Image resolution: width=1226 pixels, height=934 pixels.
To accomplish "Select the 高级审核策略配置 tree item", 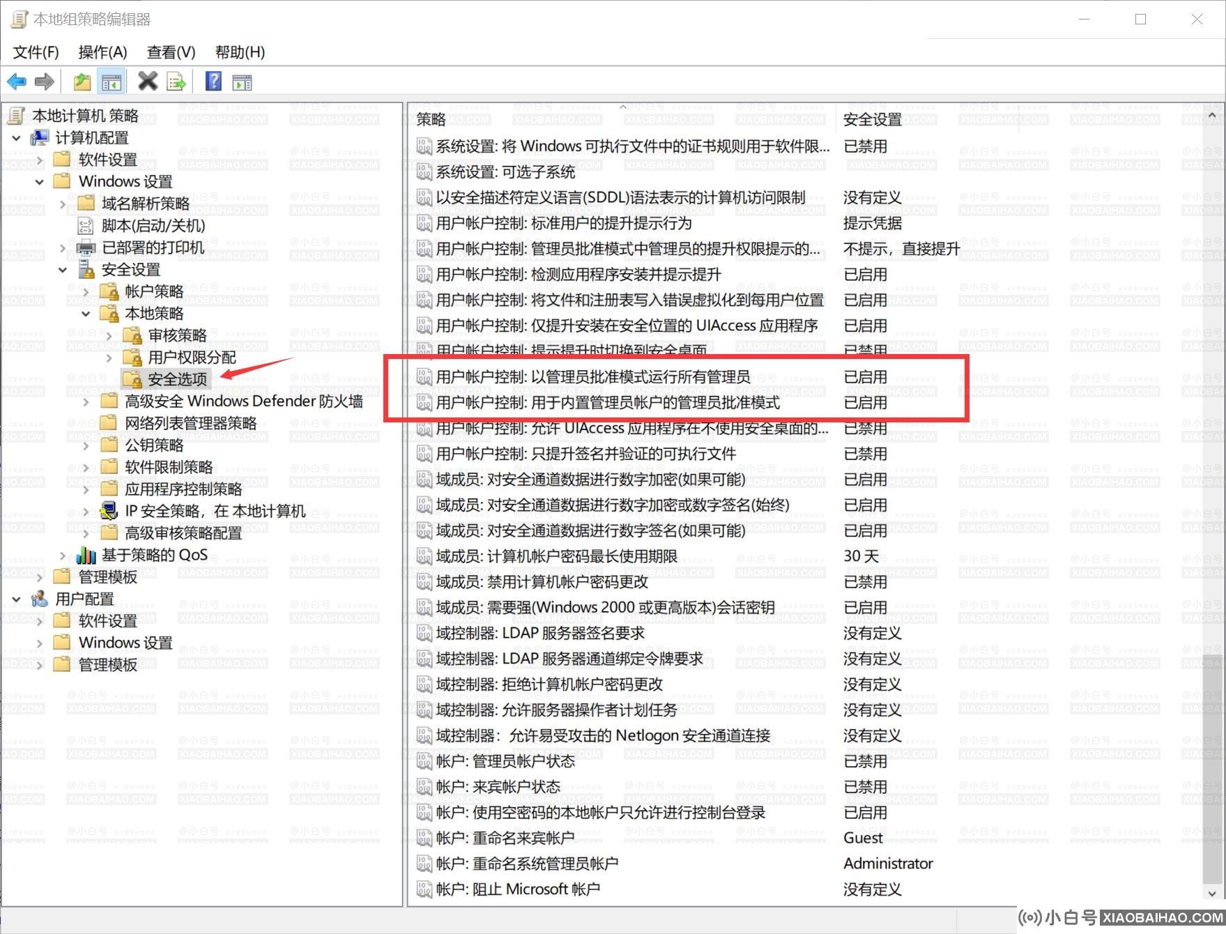I will [183, 533].
